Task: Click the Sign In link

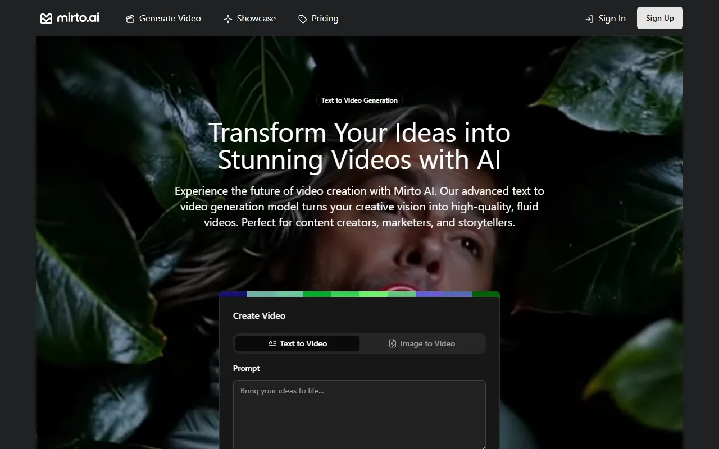Action: 612,19
